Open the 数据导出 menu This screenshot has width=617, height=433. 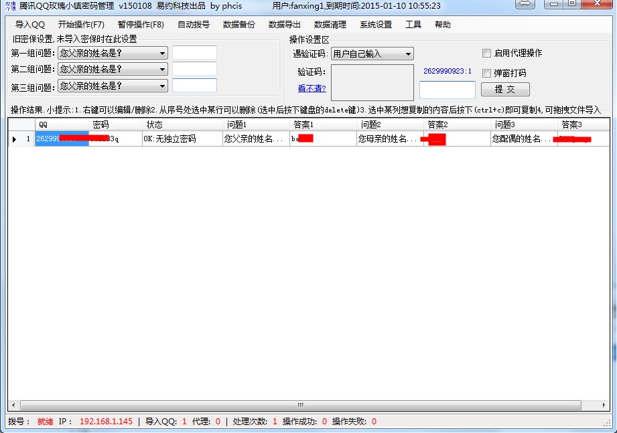click(x=285, y=25)
